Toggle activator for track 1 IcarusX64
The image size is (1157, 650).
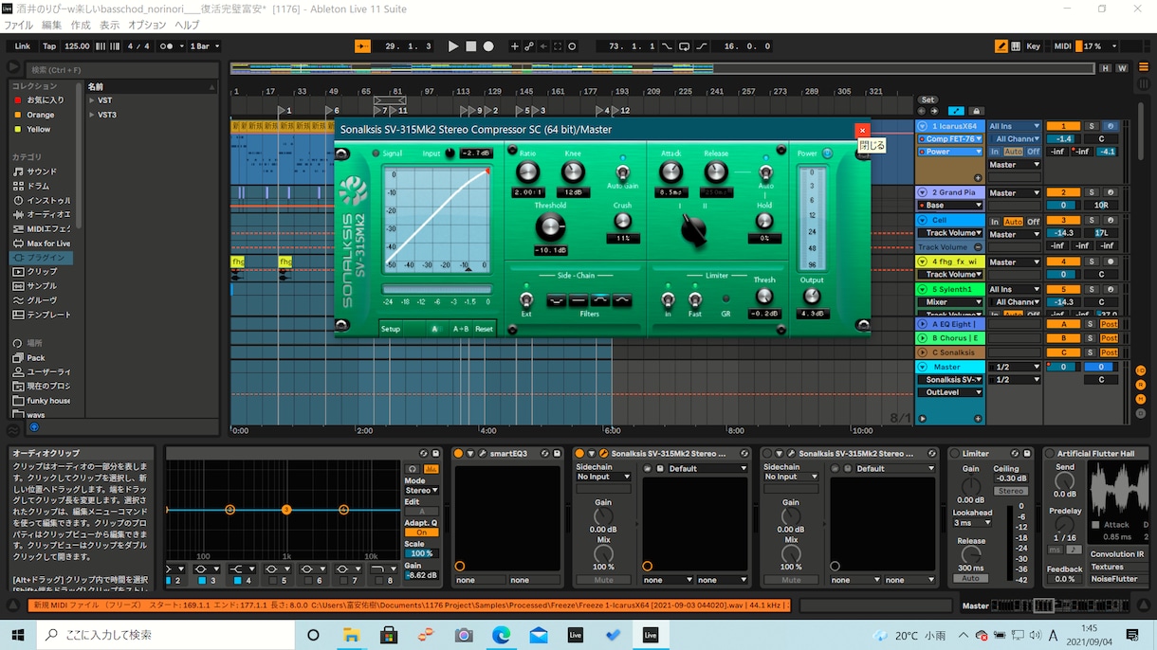1063,126
